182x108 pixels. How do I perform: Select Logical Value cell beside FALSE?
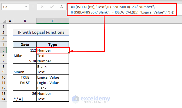coord(53,83)
